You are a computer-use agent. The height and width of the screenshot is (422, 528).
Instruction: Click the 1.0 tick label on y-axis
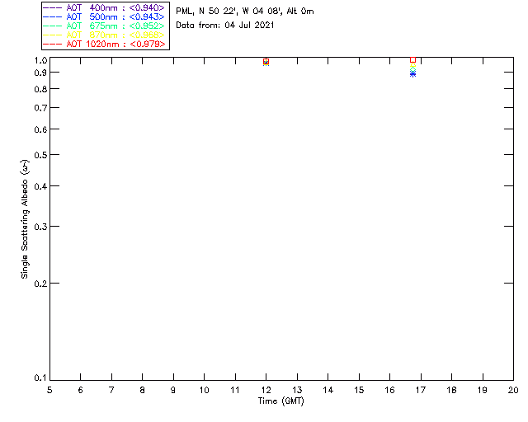pyautogui.click(x=38, y=61)
